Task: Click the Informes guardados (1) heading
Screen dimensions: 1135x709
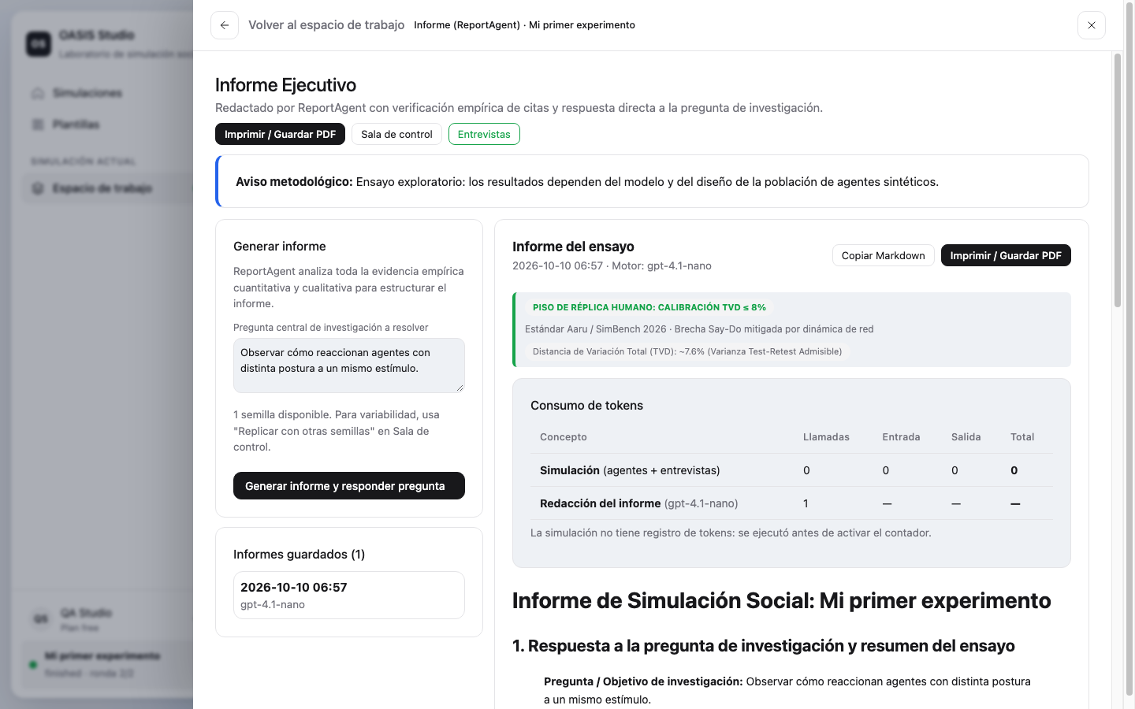Action: point(299,555)
